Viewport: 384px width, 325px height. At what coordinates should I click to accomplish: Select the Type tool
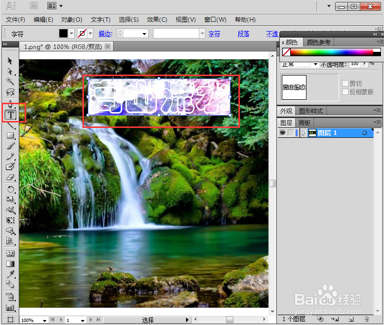point(10,115)
